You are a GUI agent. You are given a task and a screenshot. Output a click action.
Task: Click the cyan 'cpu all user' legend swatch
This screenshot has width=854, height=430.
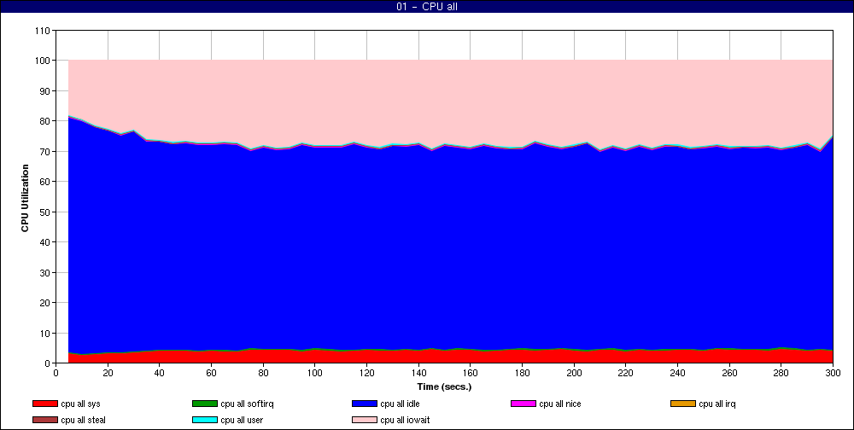(204, 420)
